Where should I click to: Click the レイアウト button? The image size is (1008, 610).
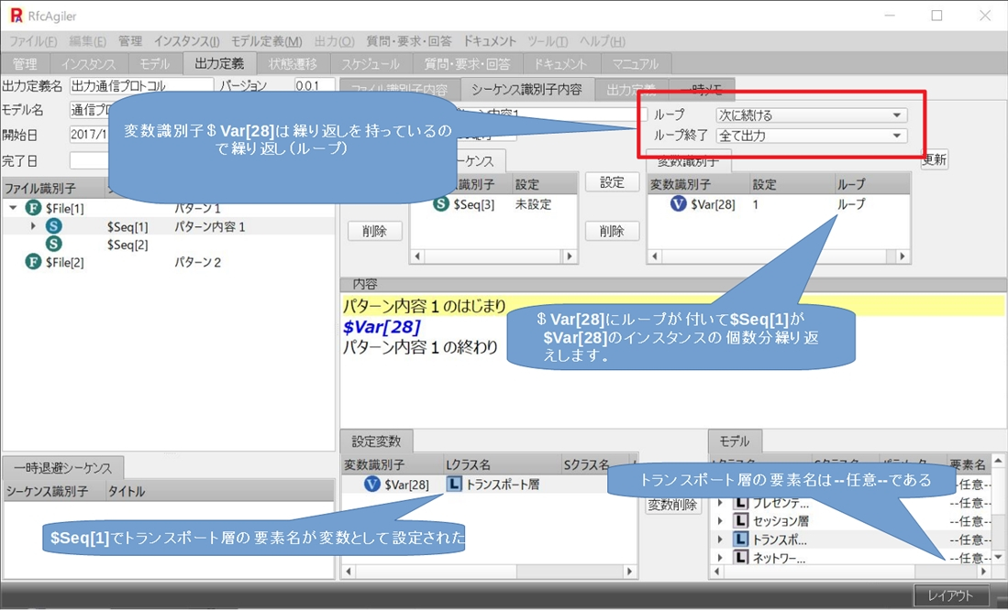pos(951,595)
